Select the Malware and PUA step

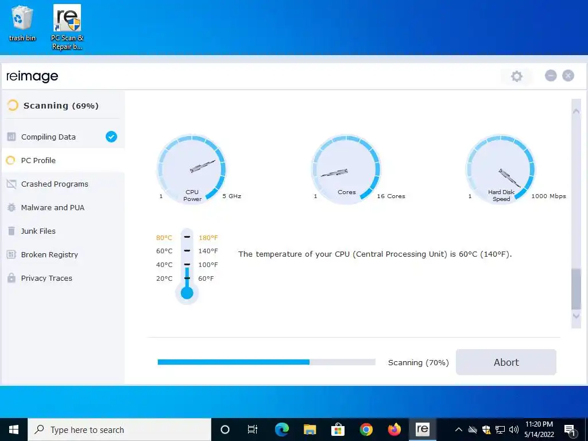point(63,207)
